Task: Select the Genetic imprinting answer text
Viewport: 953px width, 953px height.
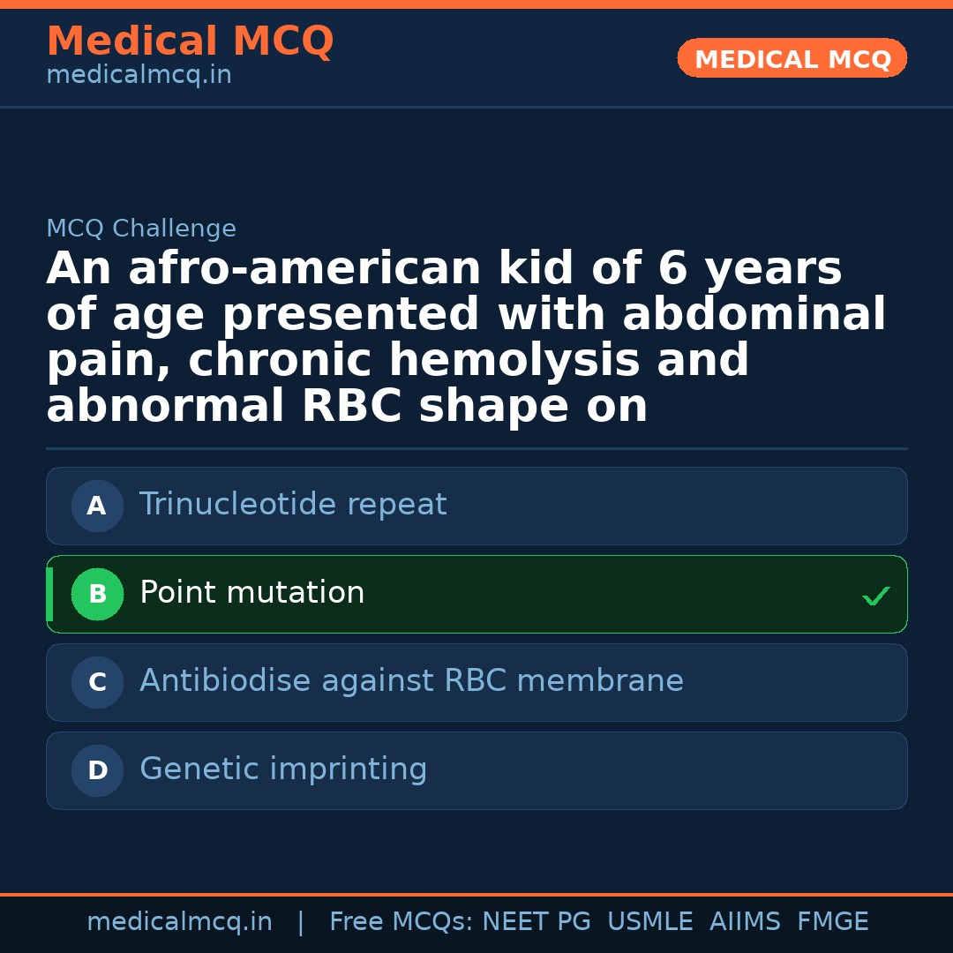Action: click(283, 769)
